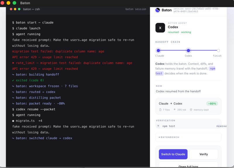Image resolution: width=234 pixels, height=168 pixels.
Task: Click the baton: distilling packet line
Action: [x=37, y=98]
